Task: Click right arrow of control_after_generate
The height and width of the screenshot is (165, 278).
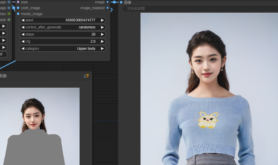Action: click(102, 27)
